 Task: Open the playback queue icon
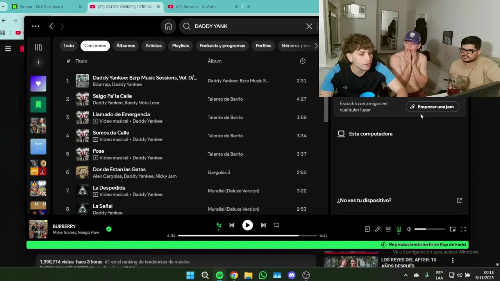388,229
